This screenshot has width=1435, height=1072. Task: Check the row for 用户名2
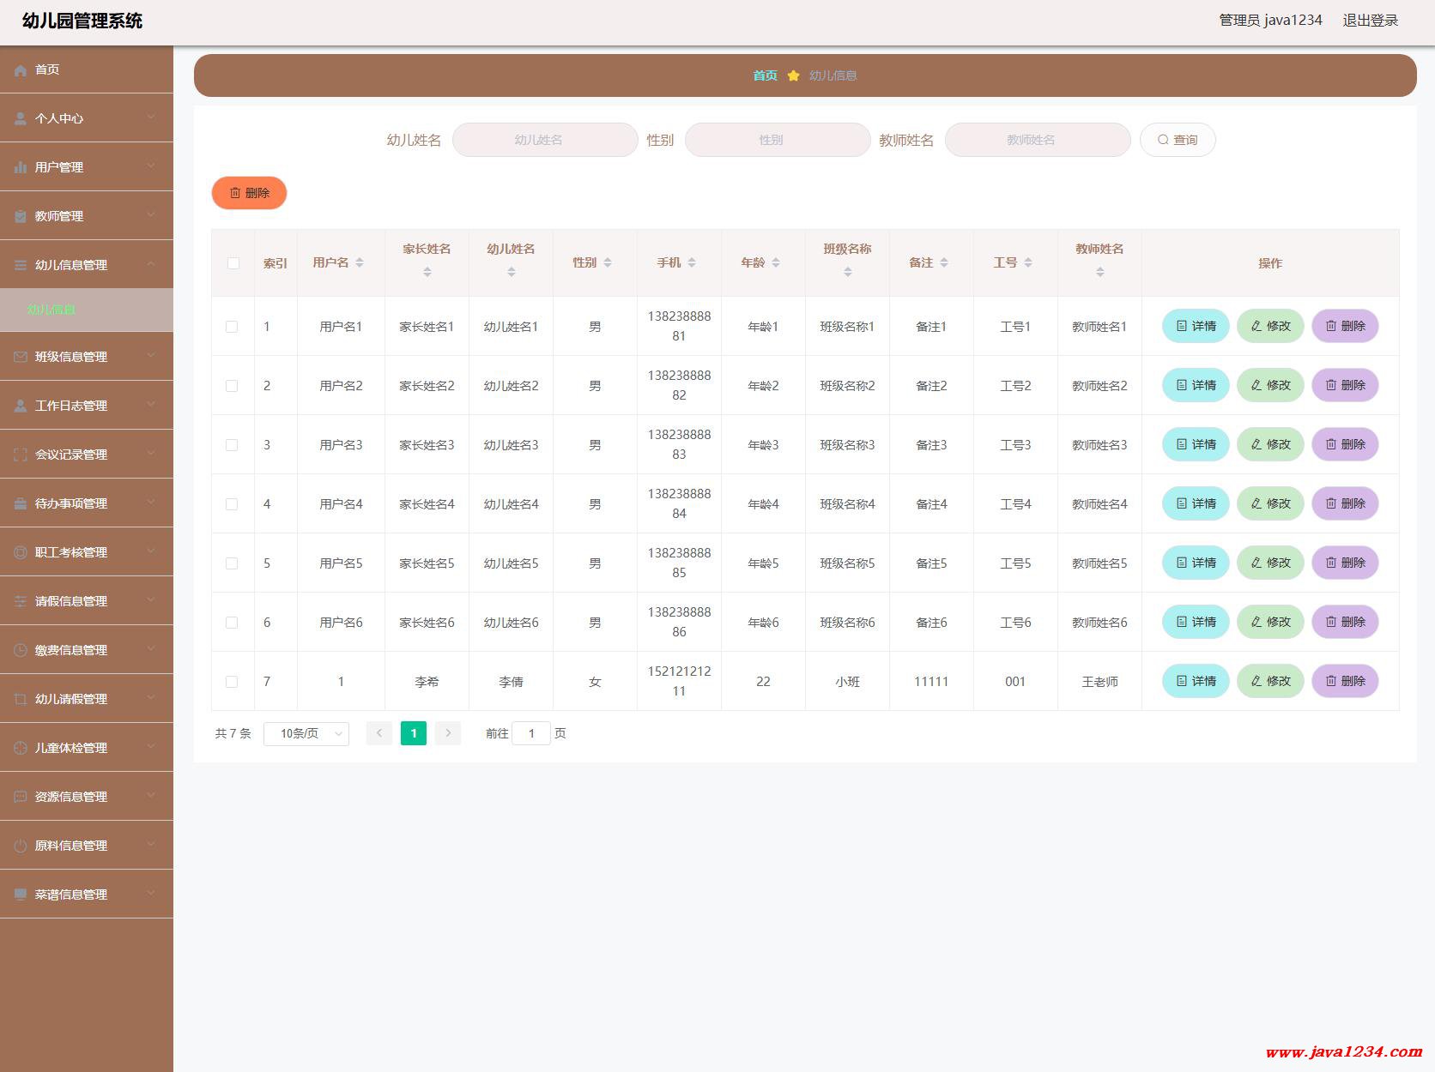232,386
